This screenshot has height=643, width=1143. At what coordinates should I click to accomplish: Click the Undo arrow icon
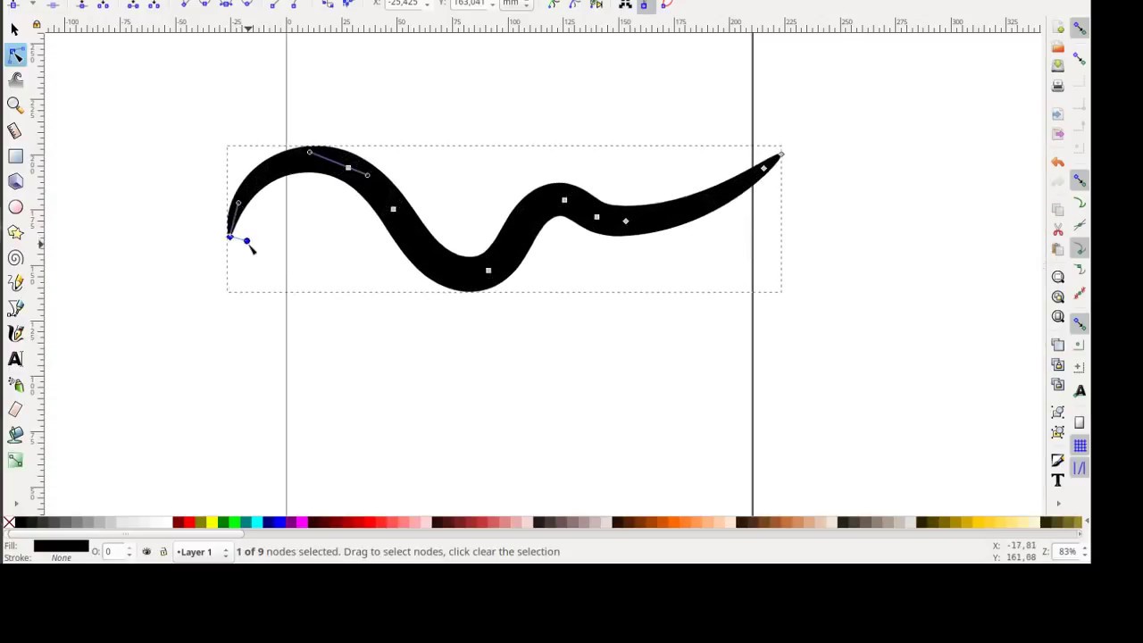pyautogui.click(x=1058, y=163)
